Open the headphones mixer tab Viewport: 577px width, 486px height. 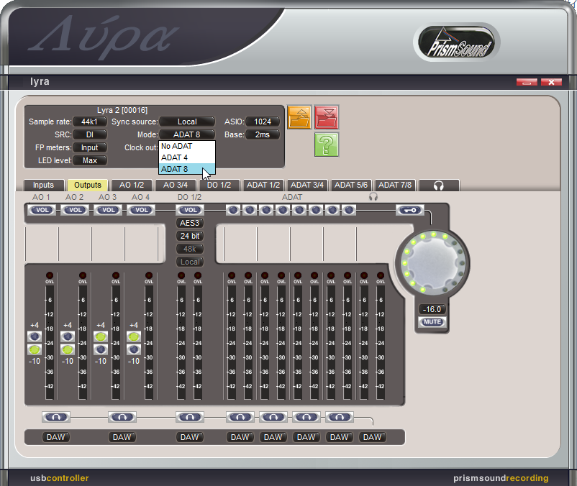pos(439,185)
